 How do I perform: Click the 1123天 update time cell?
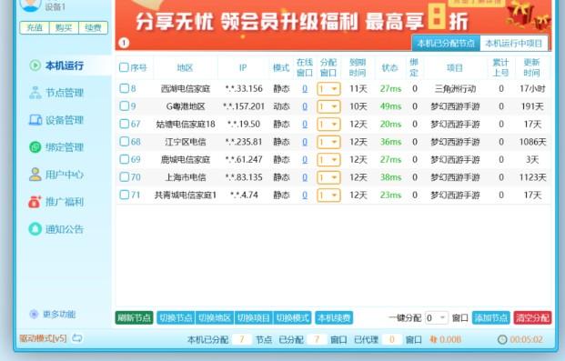point(532,177)
